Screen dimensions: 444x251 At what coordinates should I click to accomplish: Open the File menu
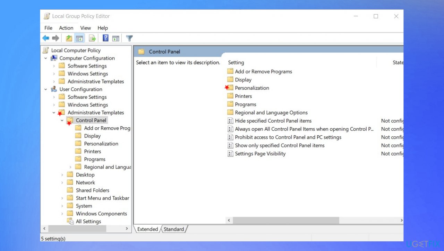click(x=49, y=28)
